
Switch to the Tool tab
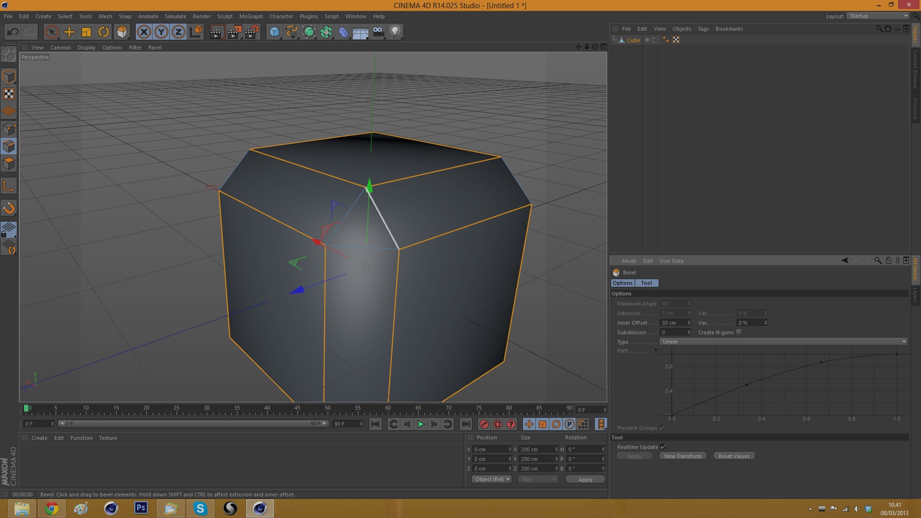(x=646, y=283)
